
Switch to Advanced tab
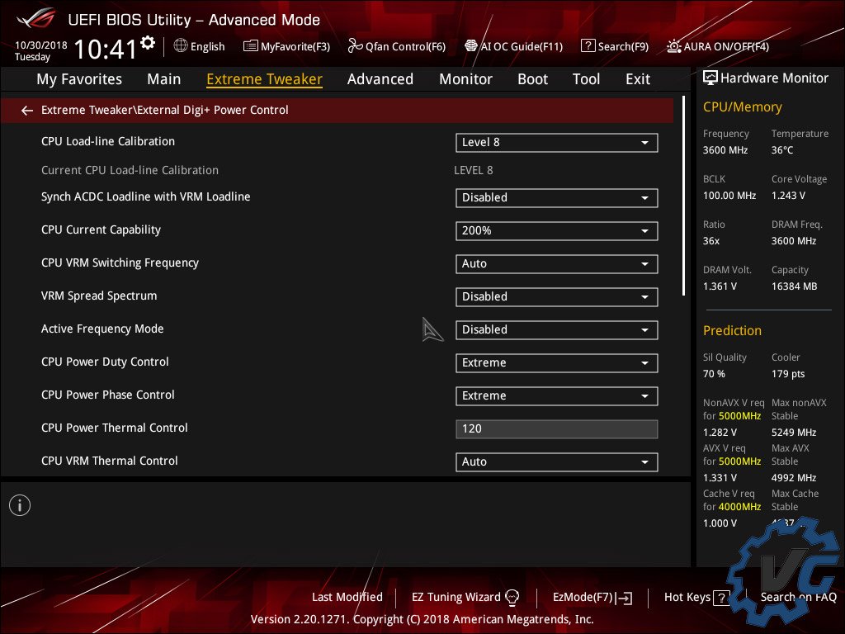(x=380, y=79)
